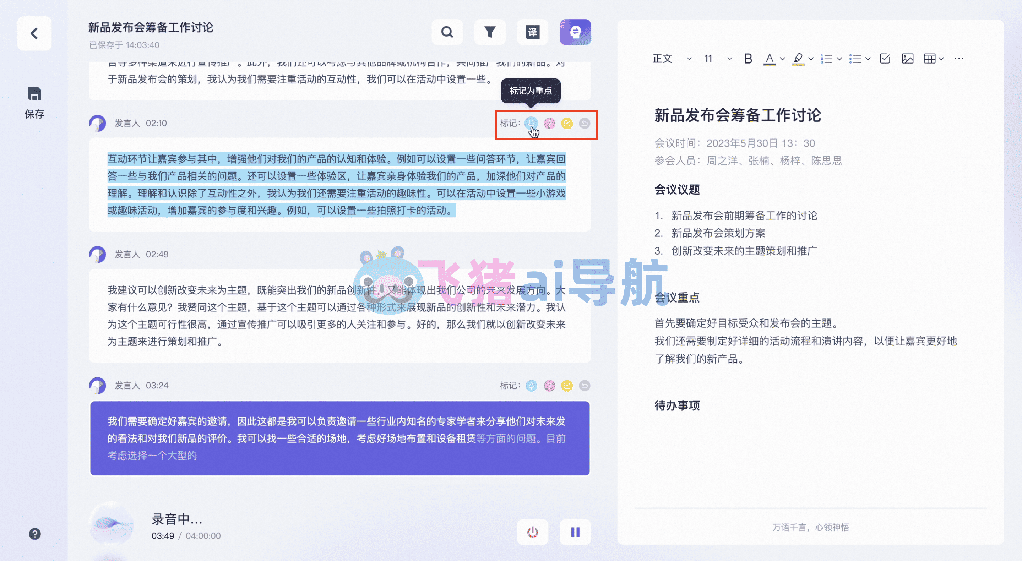Image resolution: width=1022 pixels, height=561 pixels.
Task: Open the funnel filter tool
Action: pyautogui.click(x=490, y=32)
